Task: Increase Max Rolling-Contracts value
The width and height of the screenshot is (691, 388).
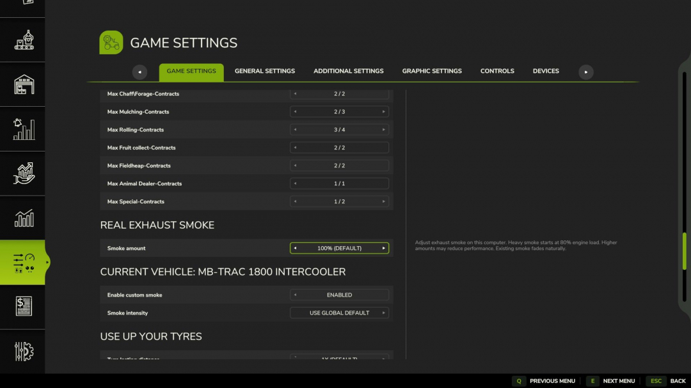Action: point(383,130)
